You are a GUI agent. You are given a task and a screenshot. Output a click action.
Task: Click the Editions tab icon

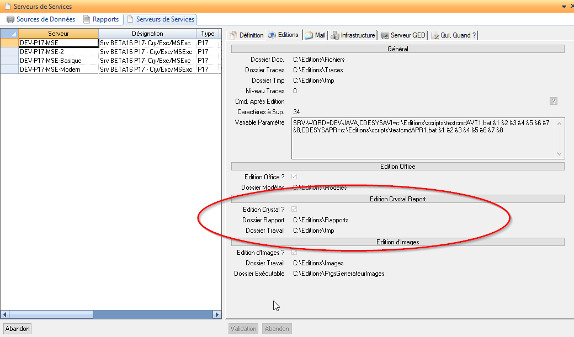(x=272, y=35)
